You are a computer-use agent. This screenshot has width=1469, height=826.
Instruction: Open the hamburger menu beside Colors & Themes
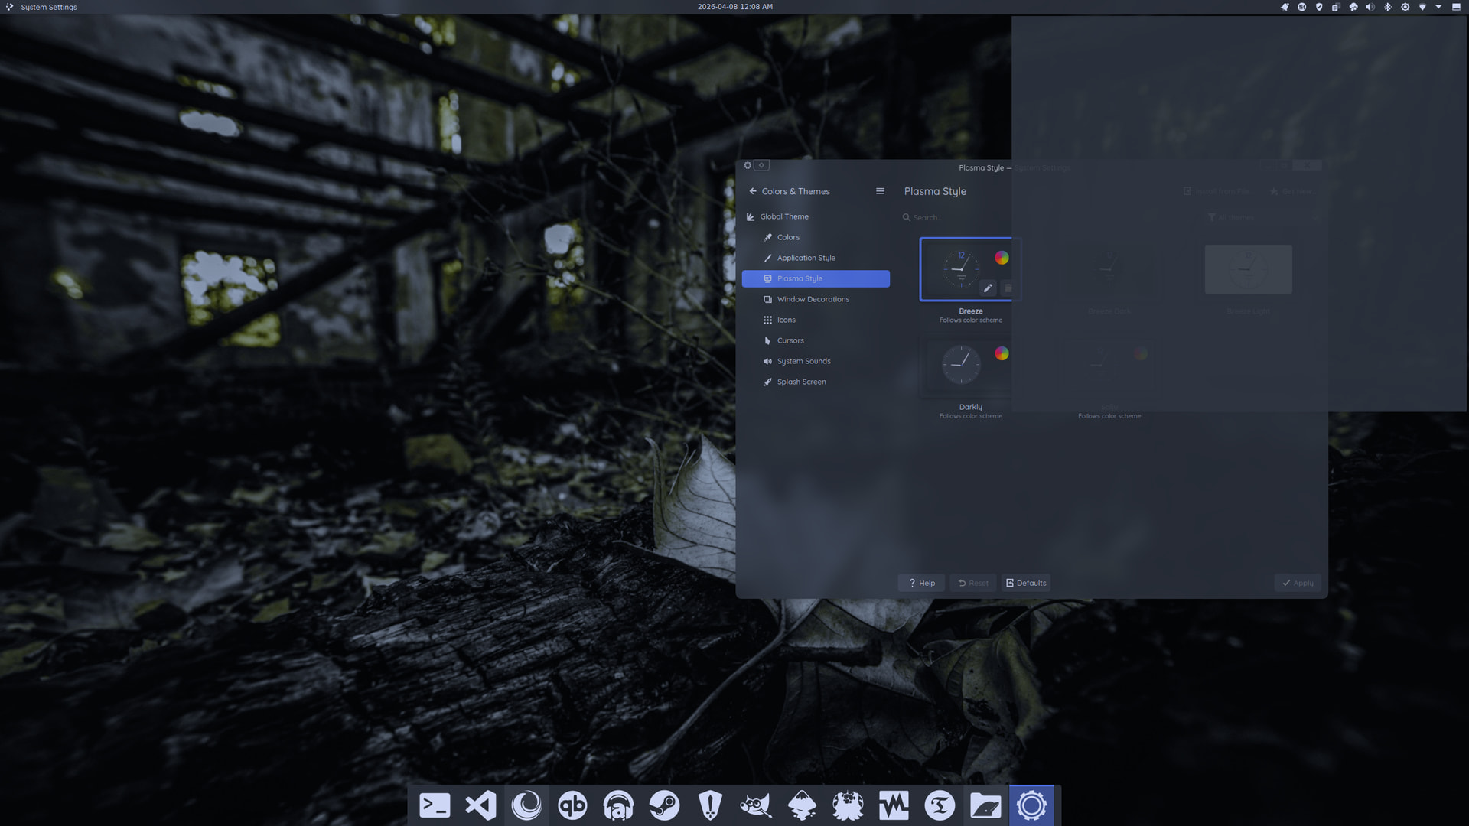[x=880, y=191]
